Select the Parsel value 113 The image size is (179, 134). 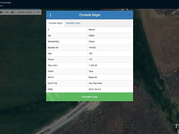pos(90,59)
